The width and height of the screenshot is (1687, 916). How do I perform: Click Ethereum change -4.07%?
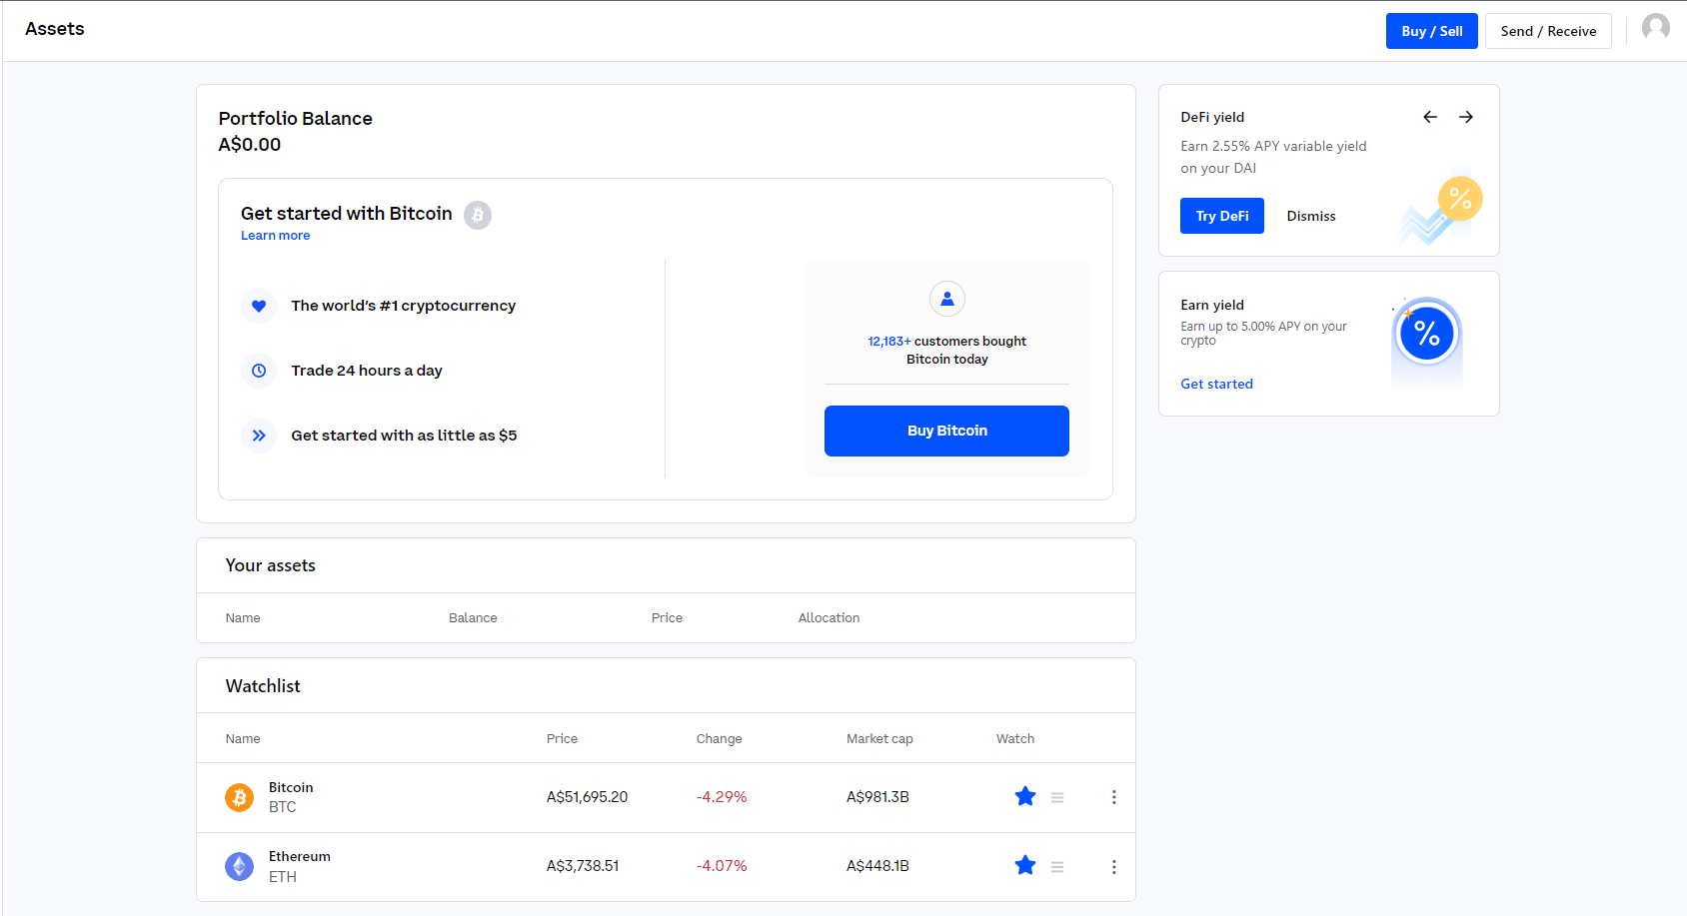[x=722, y=866]
